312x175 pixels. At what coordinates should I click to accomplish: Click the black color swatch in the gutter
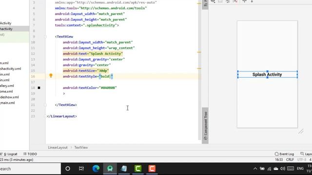(39, 87)
